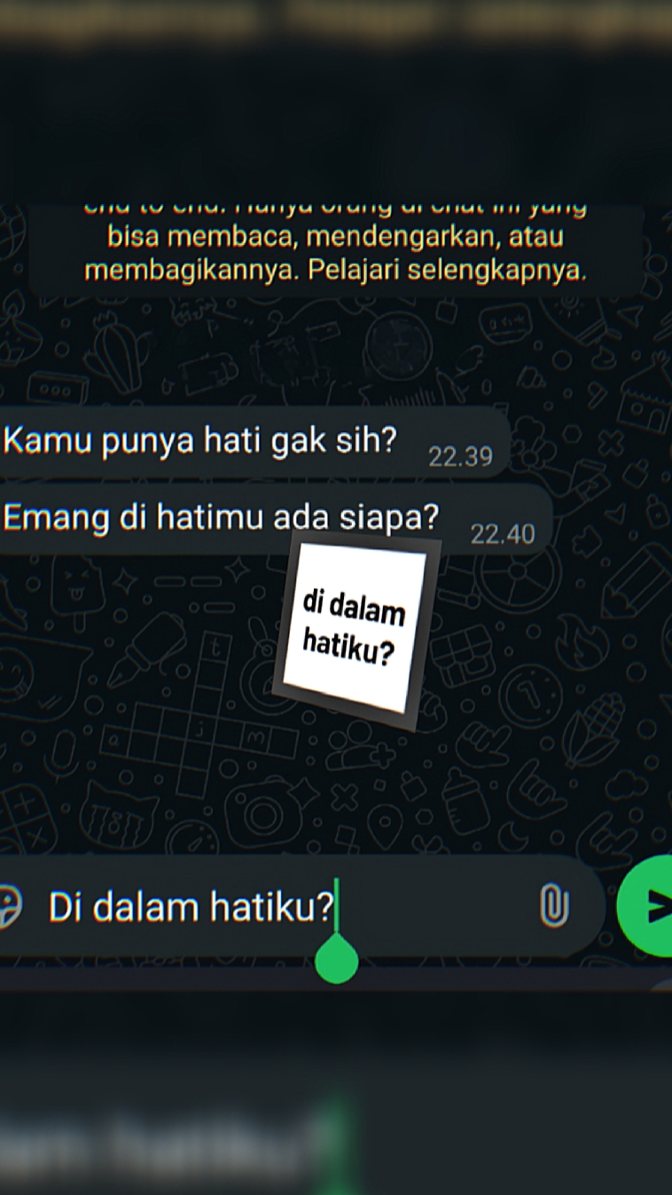The image size is (672, 1195).
Task: Tap the green teardrop cursor handle
Action: 337,959
